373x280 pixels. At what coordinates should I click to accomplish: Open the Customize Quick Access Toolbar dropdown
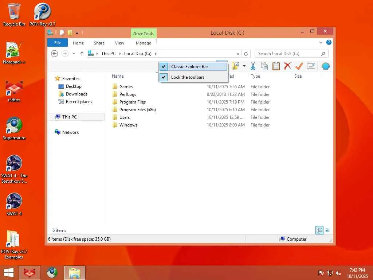(77, 33)
